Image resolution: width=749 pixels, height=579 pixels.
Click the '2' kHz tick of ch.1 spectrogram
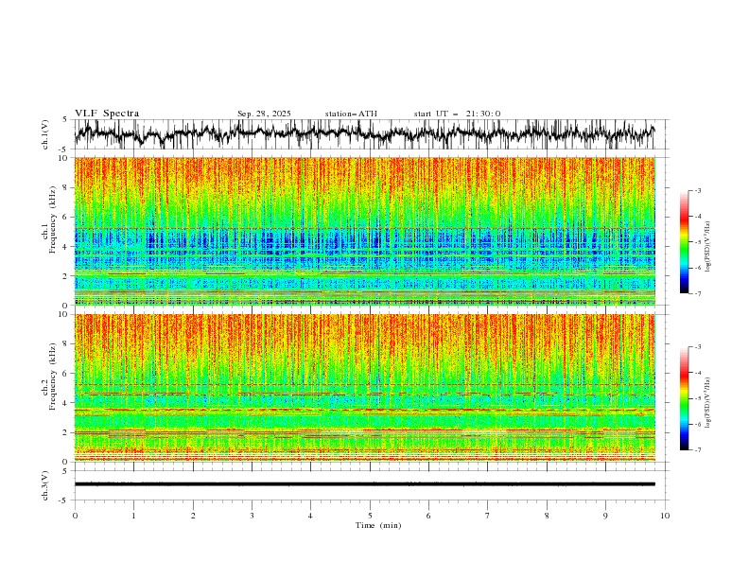(x=67, y=275)
